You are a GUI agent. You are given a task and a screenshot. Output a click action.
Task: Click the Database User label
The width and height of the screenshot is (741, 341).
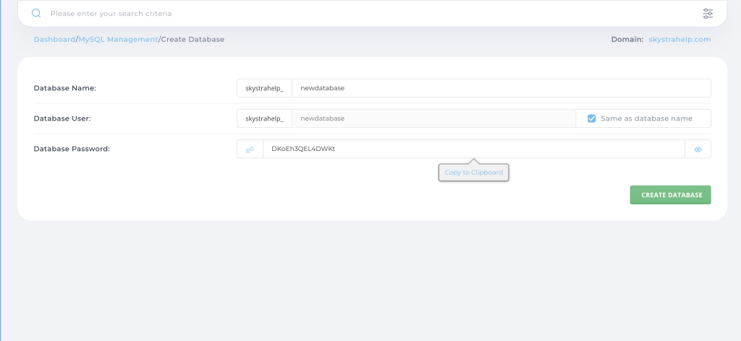coord(62,118)
